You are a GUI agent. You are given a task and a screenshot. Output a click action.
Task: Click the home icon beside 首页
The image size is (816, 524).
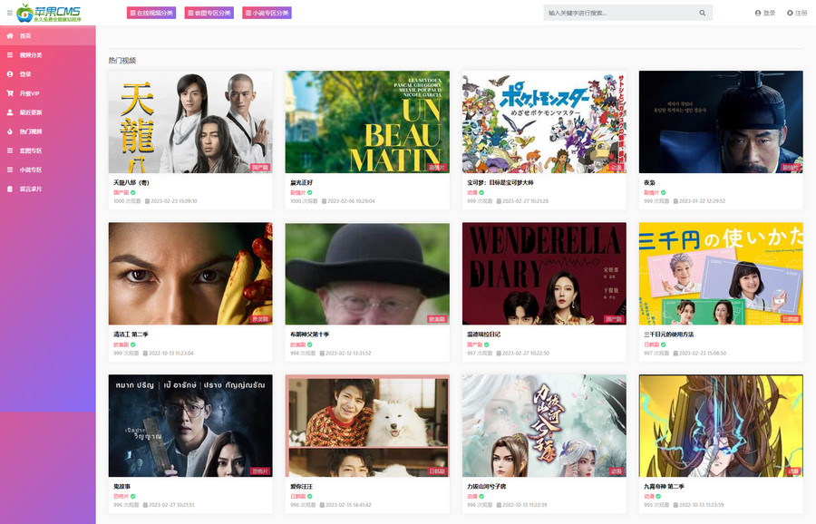pyautogui.click(x=10, y=35)
